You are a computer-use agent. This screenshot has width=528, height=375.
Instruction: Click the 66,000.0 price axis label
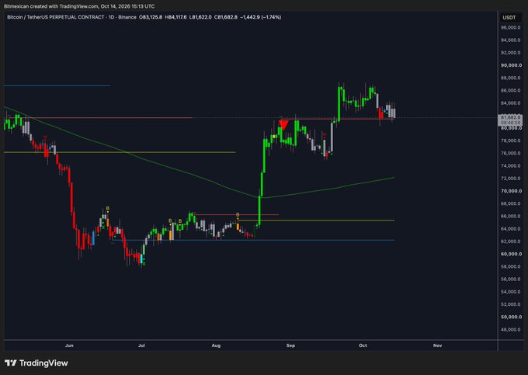coord(510,216)
